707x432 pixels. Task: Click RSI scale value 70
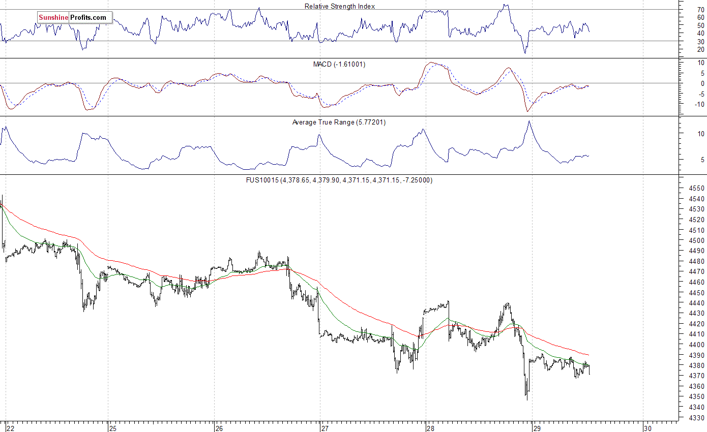pyautogui.click(x=700, y=9)
